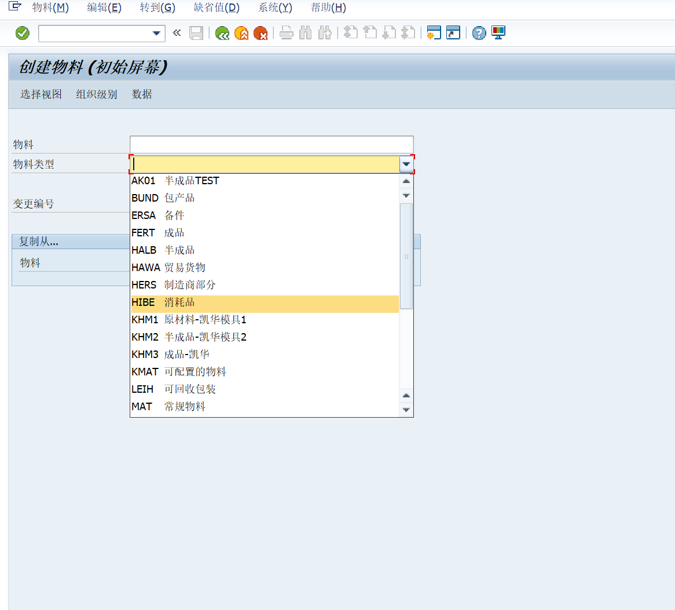Image resolution: width=675 pixels, height=610 pixels.
Task: Select the Back green arrow icon
Action: pyautogui.click(x=222, y=33)
